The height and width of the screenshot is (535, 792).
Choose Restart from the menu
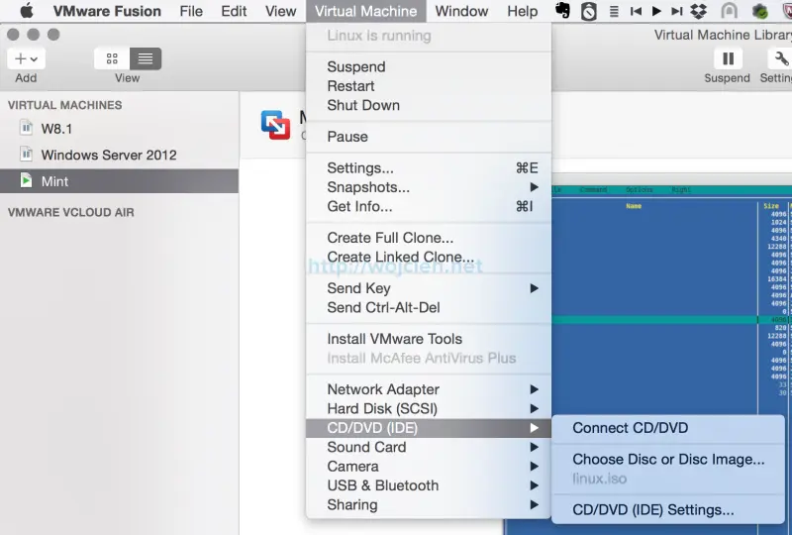[429, 86]
